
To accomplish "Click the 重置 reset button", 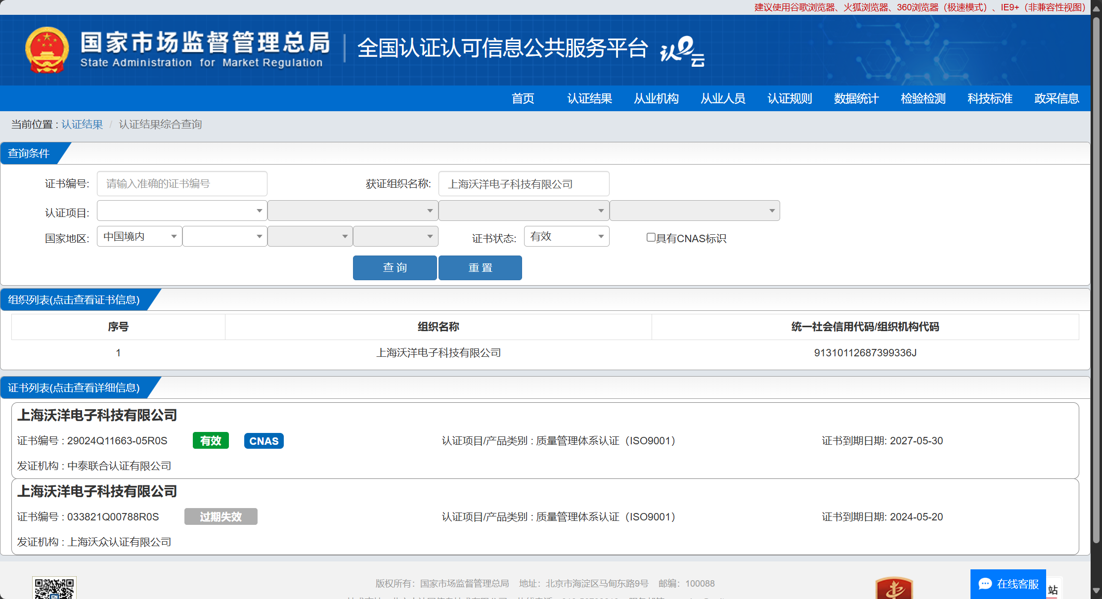I will [480, 268].
